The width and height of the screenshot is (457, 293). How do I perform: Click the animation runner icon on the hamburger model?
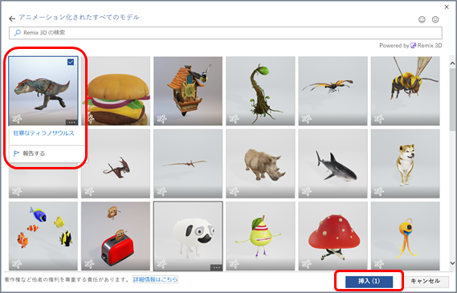(x=90, y=119)
